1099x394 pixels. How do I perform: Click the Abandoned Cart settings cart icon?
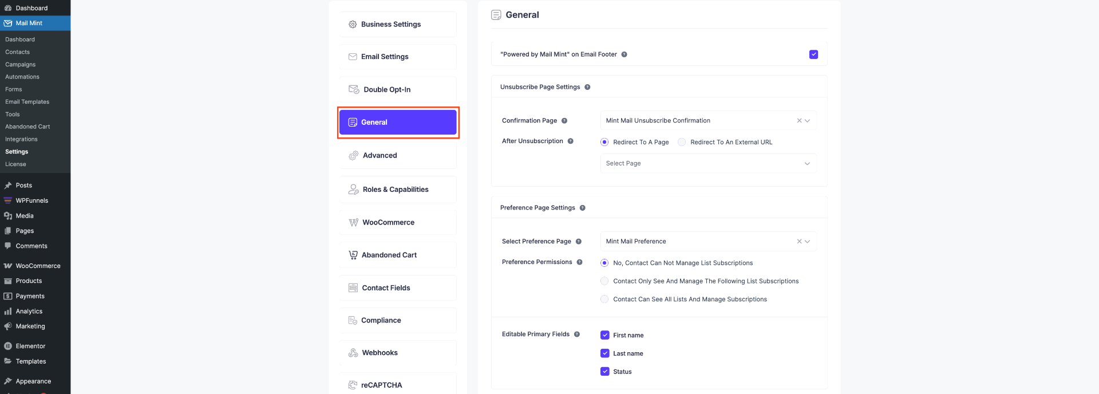pos(353,255)
